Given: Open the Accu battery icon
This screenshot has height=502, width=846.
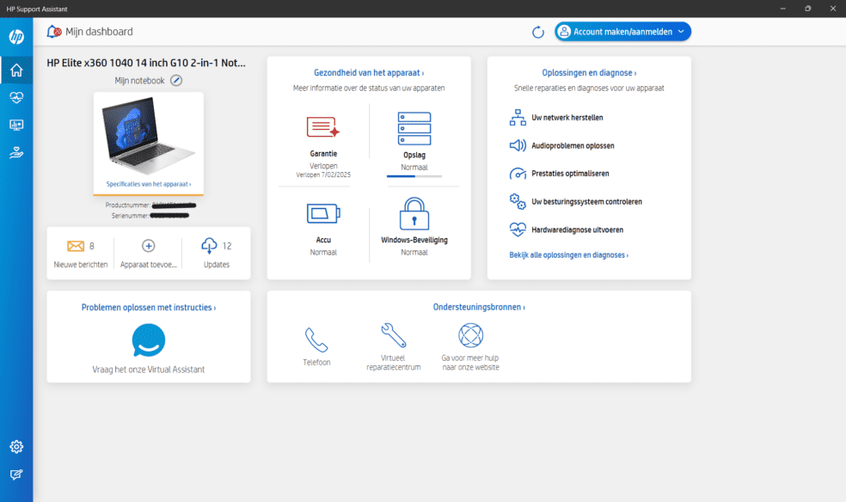Looking at the screenshot, I should pyautogui.click(x=323, y=213).
